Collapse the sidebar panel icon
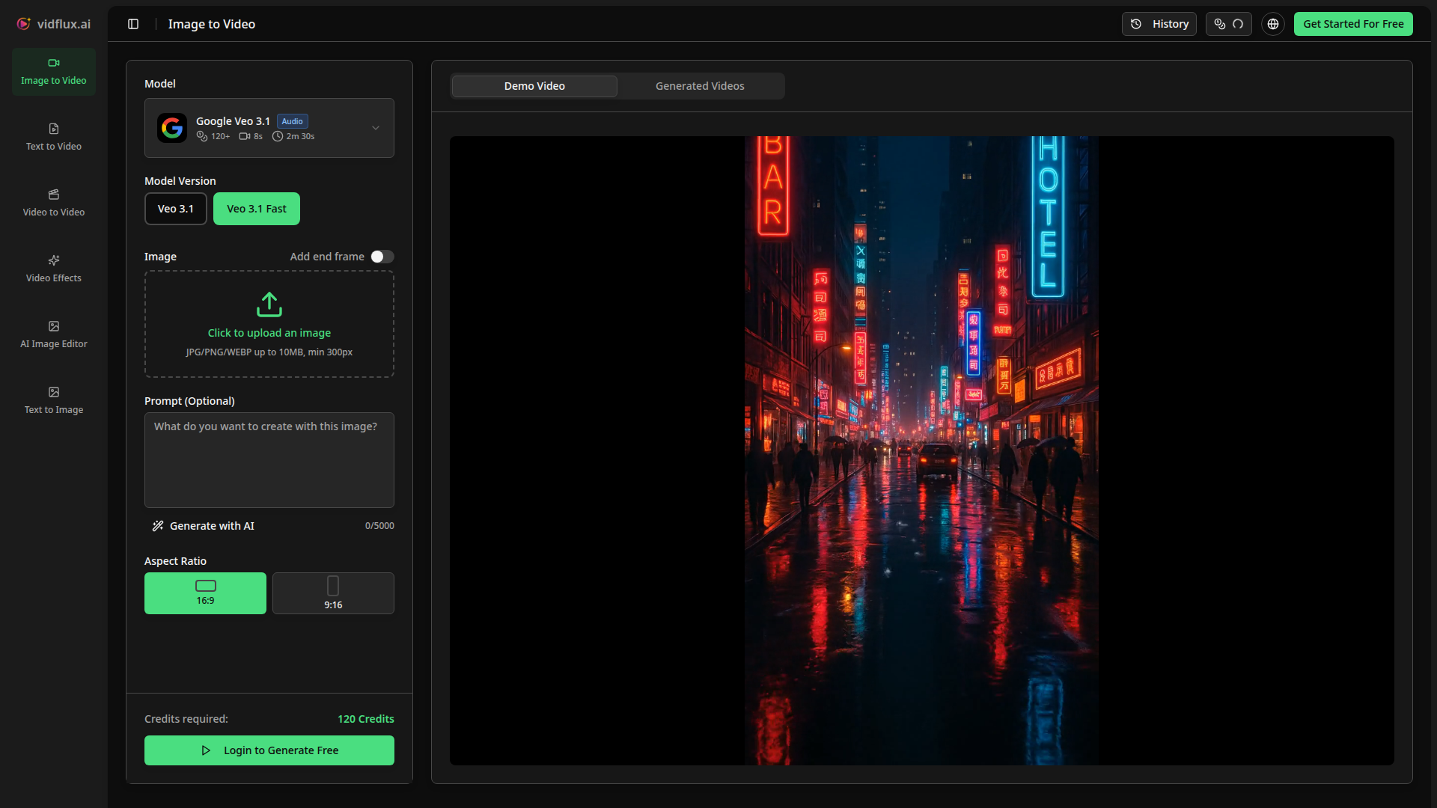The width and height of the screenshot is (1437, 808). pos(133,24)
